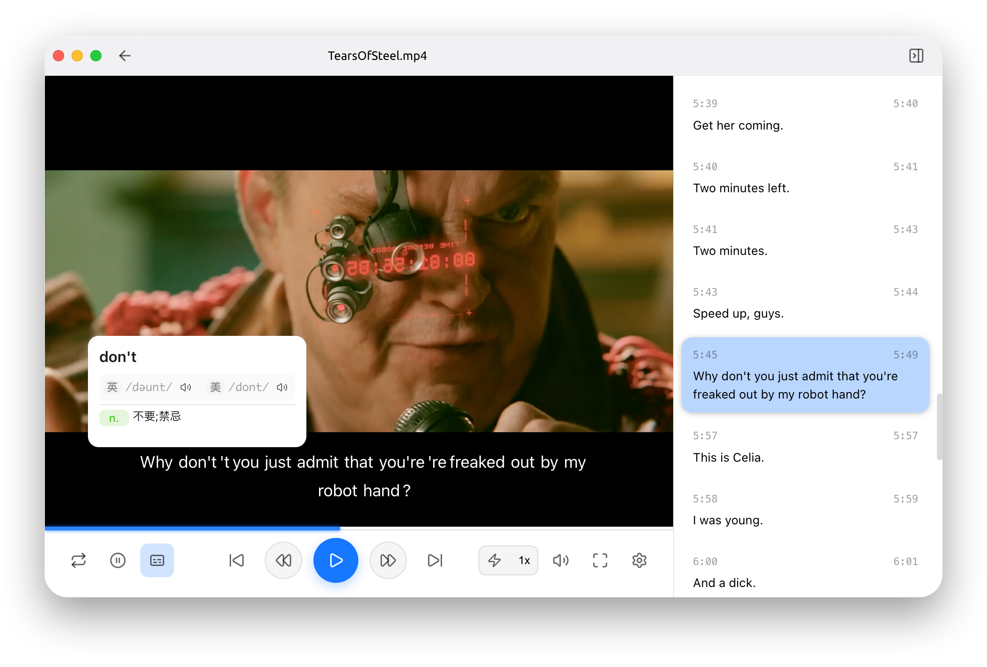Play British pronunciation of don't
The height and width of the screenshot is (667, 987).
tap(186, 387)
